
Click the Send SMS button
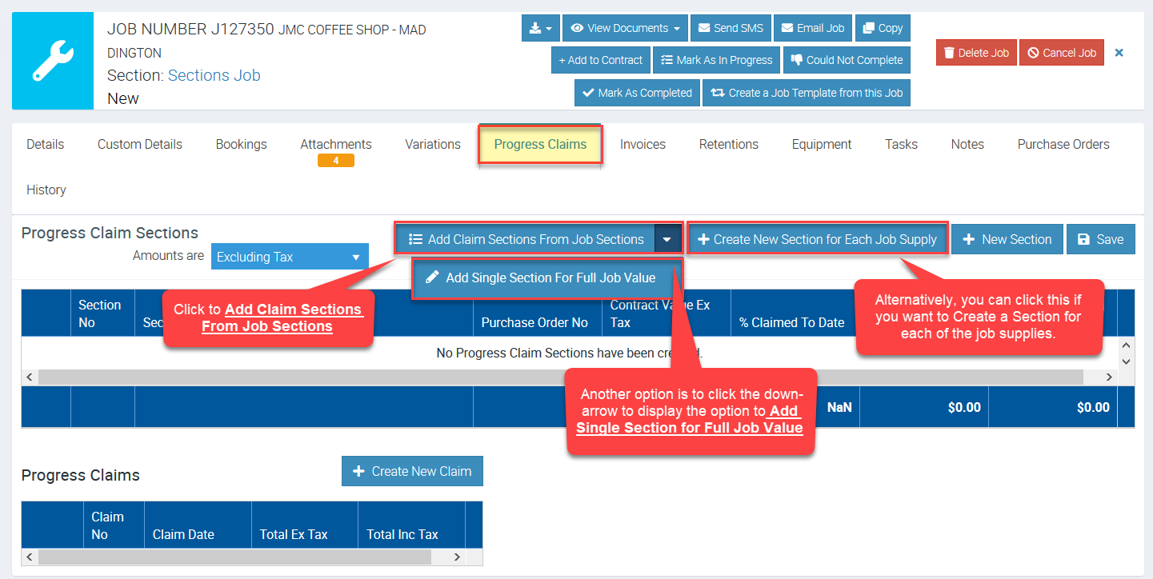(730, 28)
